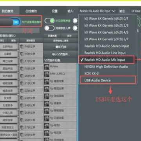Click the 重新扫描 button
The image size is (141, 141).
coord(61,47)
